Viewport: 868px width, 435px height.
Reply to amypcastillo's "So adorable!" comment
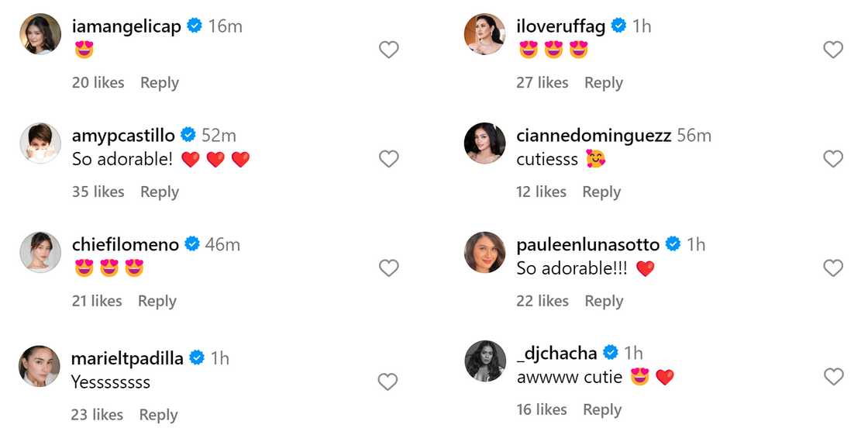click(159, 192)
